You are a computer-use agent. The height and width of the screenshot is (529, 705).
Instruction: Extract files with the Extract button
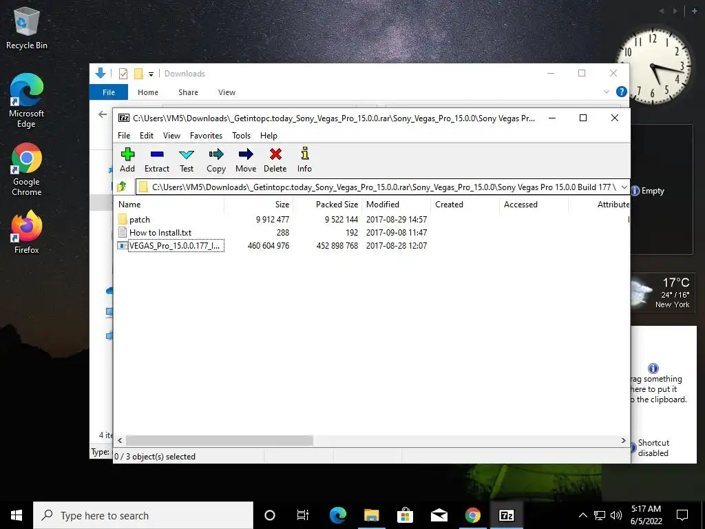click(157, 160)
